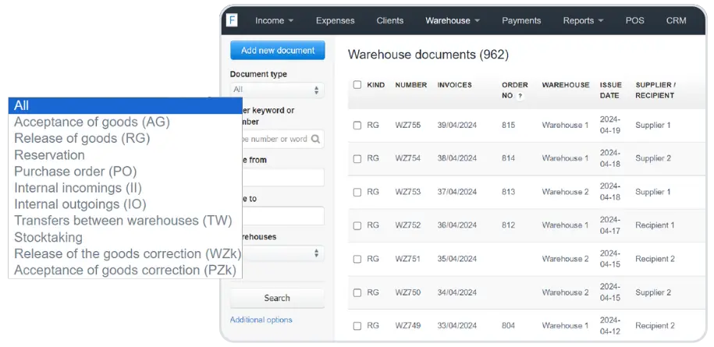The height and width of the screenshot is (347, 714).
Task: Open the Additional options link
Action: [x=261, y=320]
